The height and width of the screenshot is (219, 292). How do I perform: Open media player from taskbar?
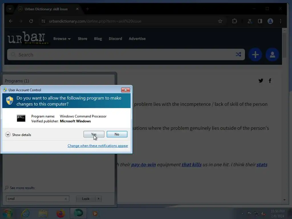[95, 213]
